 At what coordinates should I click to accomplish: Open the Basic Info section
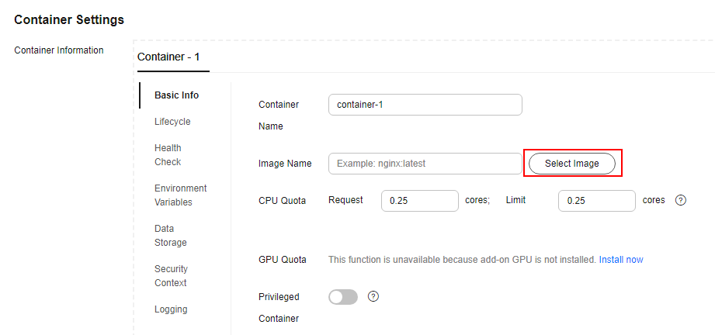click(176, 95)
